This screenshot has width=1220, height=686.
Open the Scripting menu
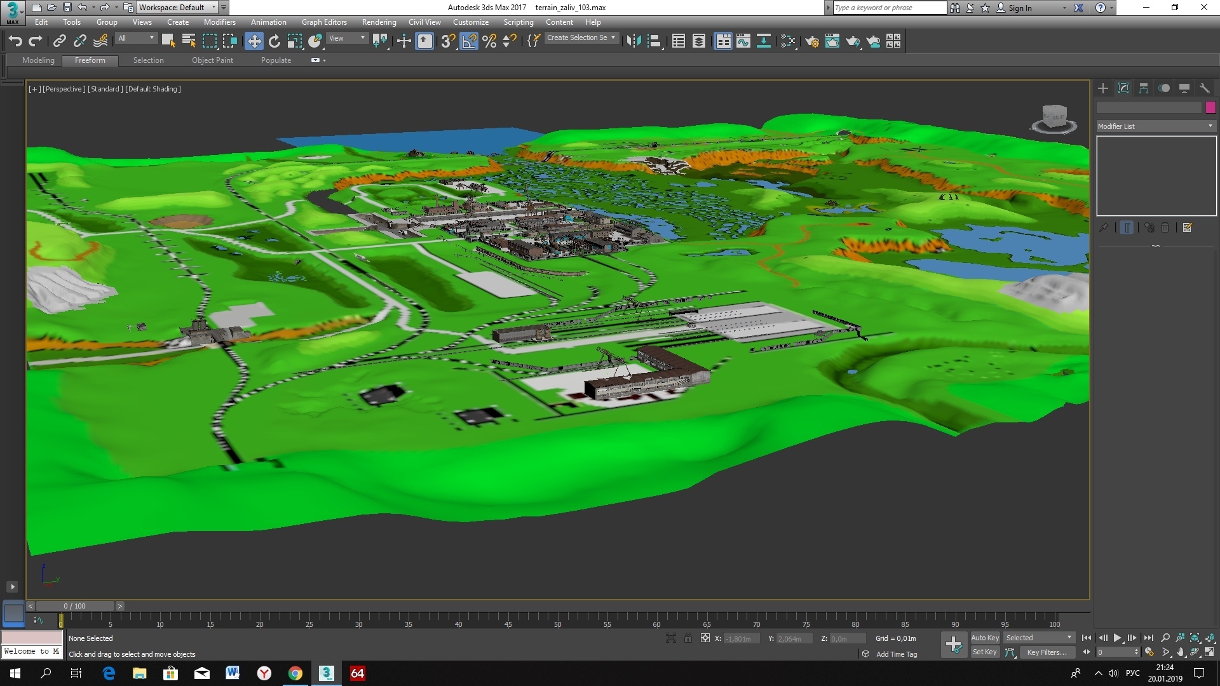518,22
